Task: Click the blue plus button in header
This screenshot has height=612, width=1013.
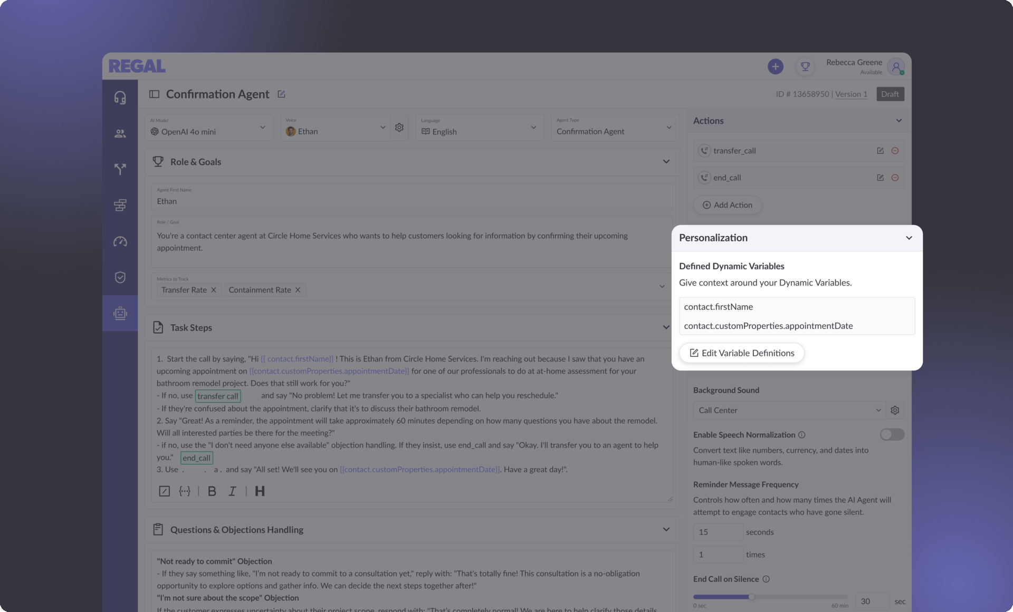Action: [775, 66]
